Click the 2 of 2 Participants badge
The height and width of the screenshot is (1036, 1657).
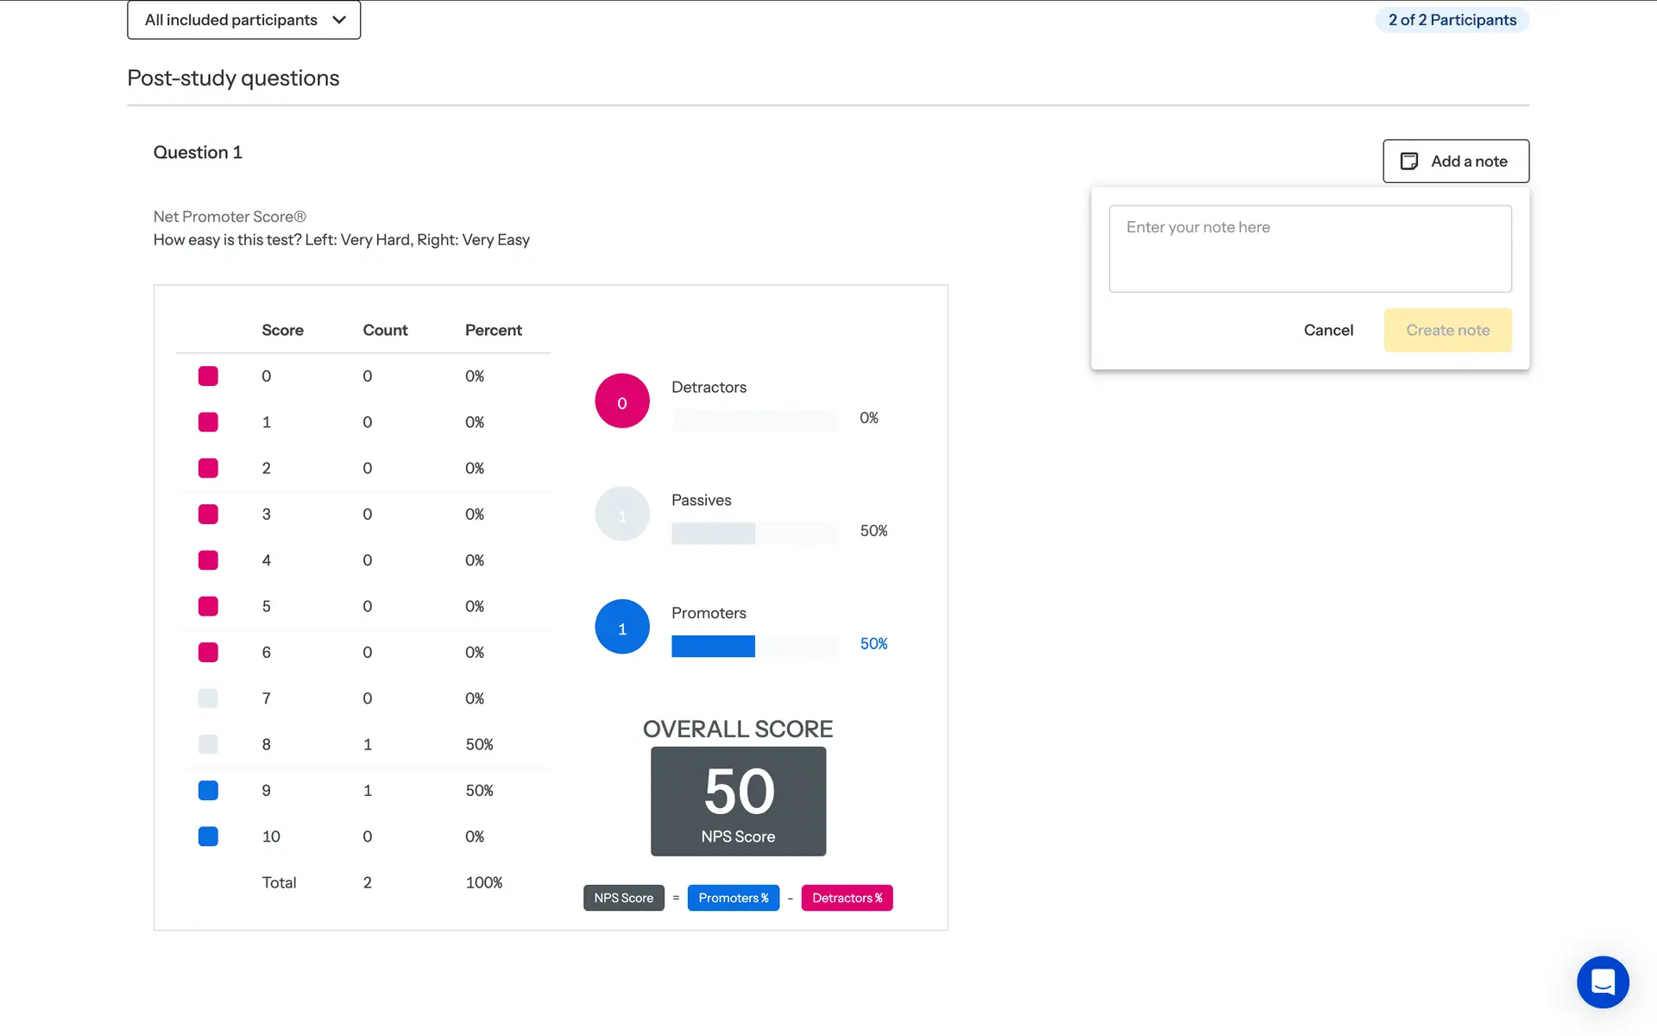pyautogui.click(x=1452, y=20)
